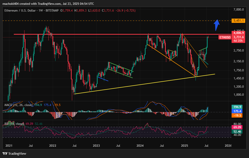
Task: Click the red 4,006.9 resistance price label
Action: click(238, 33)
